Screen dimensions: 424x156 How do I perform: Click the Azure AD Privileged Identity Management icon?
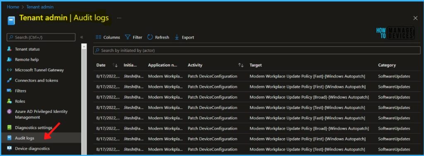pyautogui.click(x=10, y=112)
